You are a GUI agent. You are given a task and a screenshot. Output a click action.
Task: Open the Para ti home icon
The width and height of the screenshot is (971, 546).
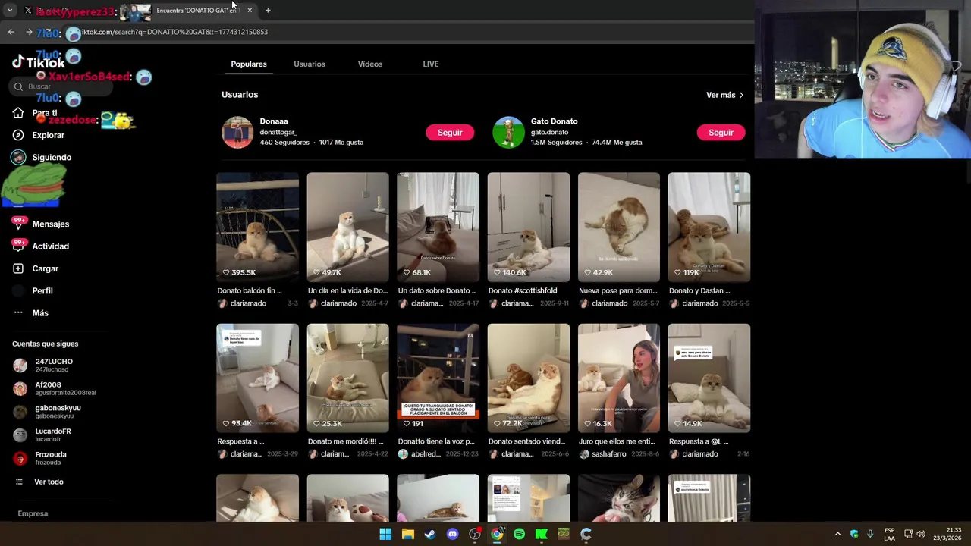point(18,113)
